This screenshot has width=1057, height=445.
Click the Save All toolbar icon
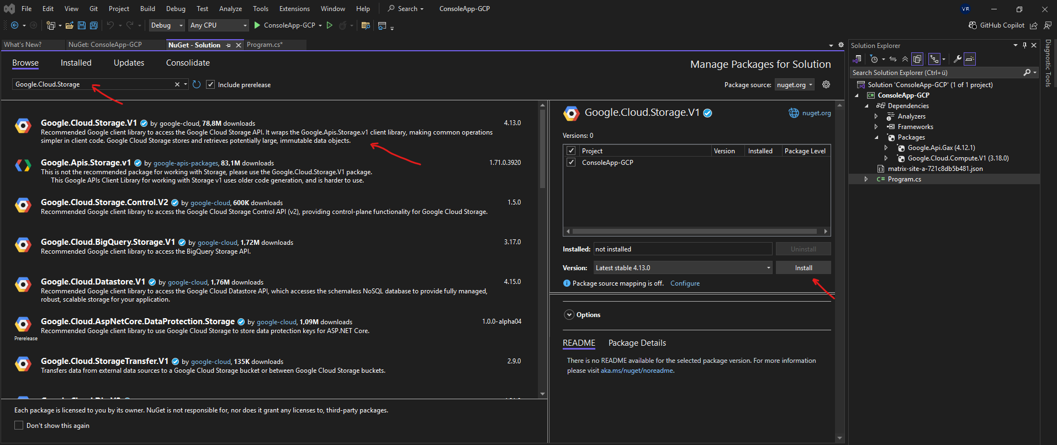point(94,25)
